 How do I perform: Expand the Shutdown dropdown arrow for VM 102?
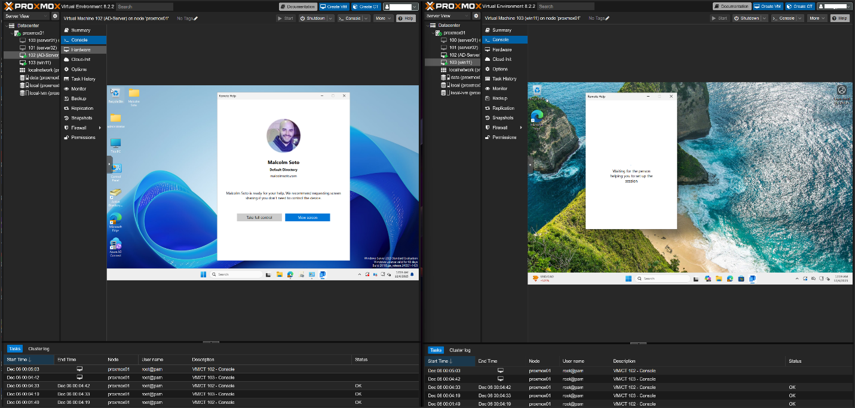[331, 18]
